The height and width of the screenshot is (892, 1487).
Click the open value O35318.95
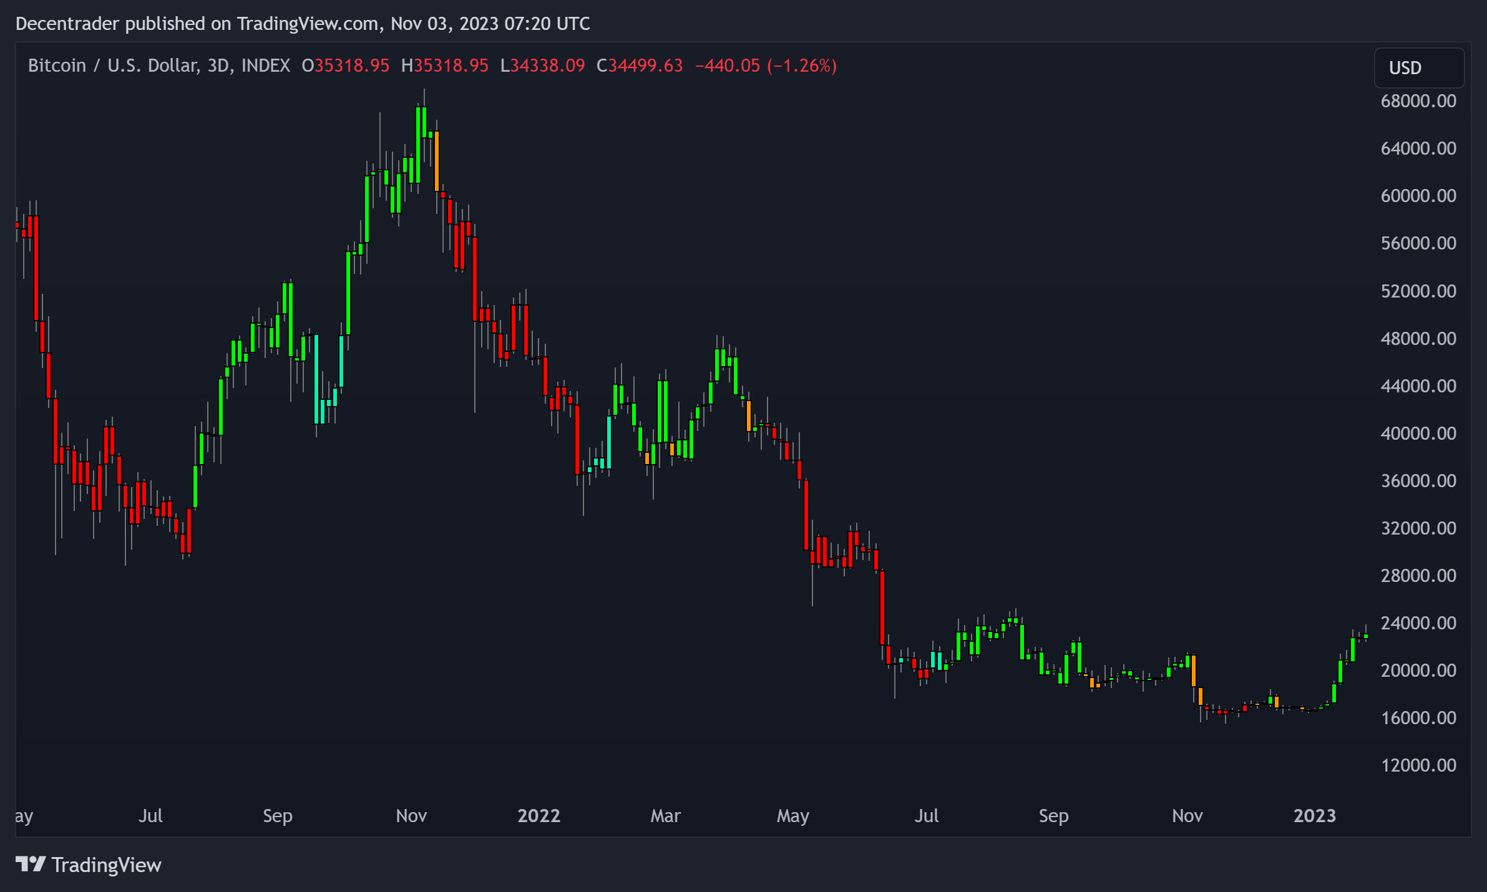coord(345,65)
